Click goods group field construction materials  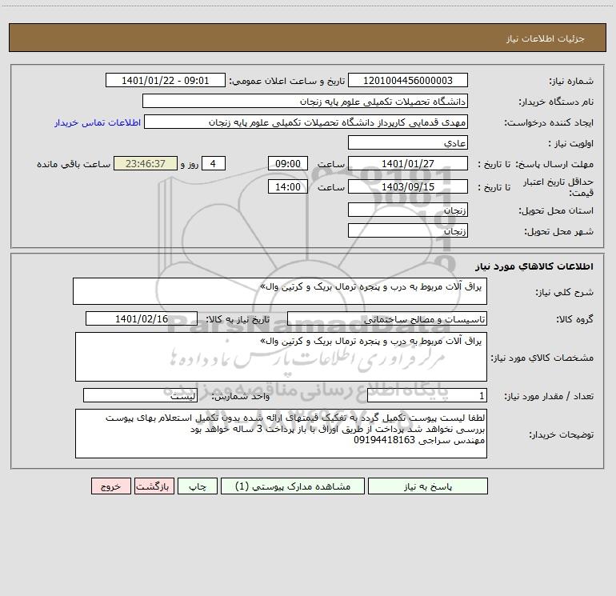(387, 318)
